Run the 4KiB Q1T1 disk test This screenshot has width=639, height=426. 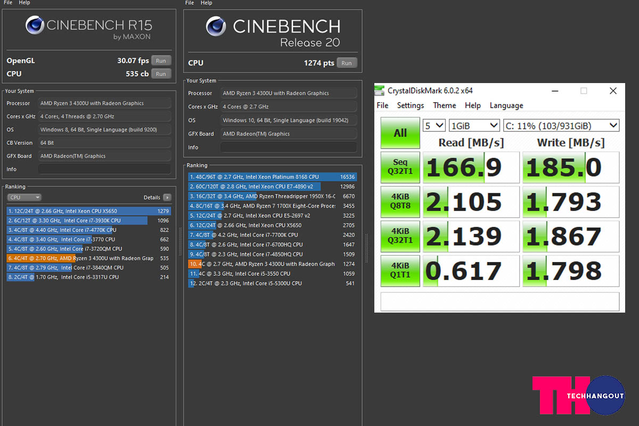click(400, 270)
